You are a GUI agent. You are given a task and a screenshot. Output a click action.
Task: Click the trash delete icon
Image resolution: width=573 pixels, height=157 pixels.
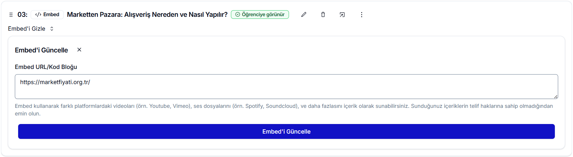click(x=323, y=15)
